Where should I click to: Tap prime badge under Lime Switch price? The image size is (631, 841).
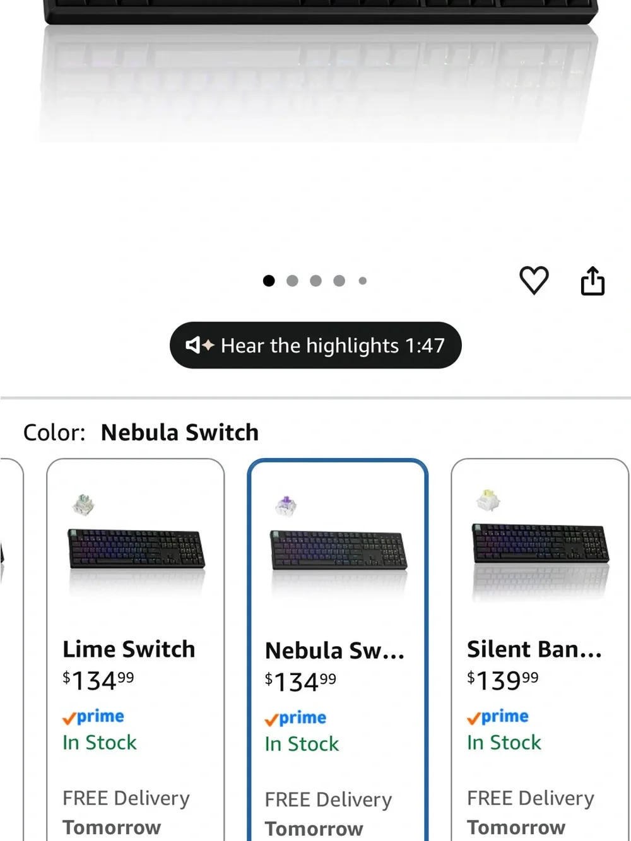pos(93,717)
